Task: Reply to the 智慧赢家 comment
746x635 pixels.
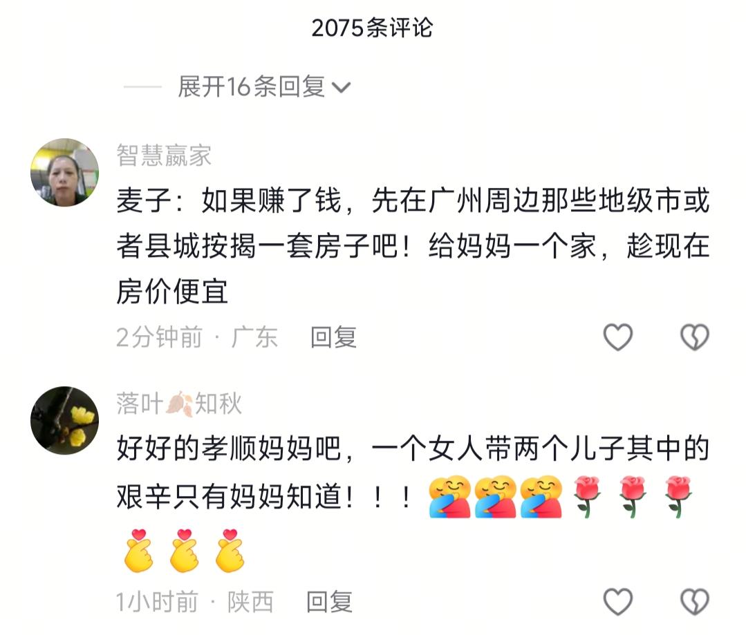Action: (333, 337)
